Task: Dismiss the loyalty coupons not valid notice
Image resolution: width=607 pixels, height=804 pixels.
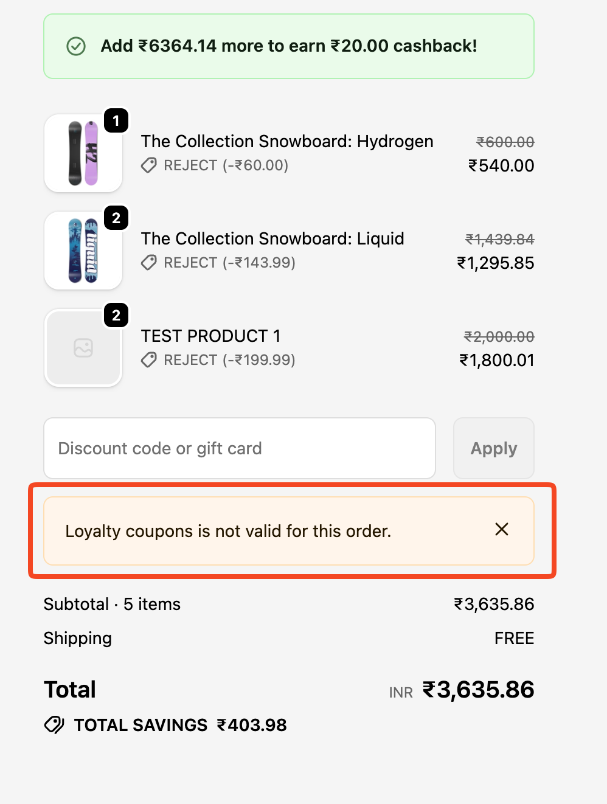Action: point(502,530)
